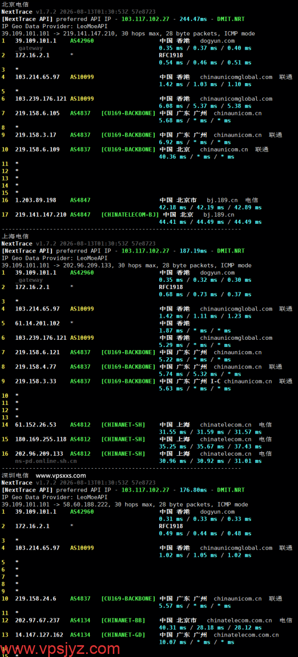Click hop IP 180.169.255.118
The image size is (298, 657).
click(x=41, y=439)
